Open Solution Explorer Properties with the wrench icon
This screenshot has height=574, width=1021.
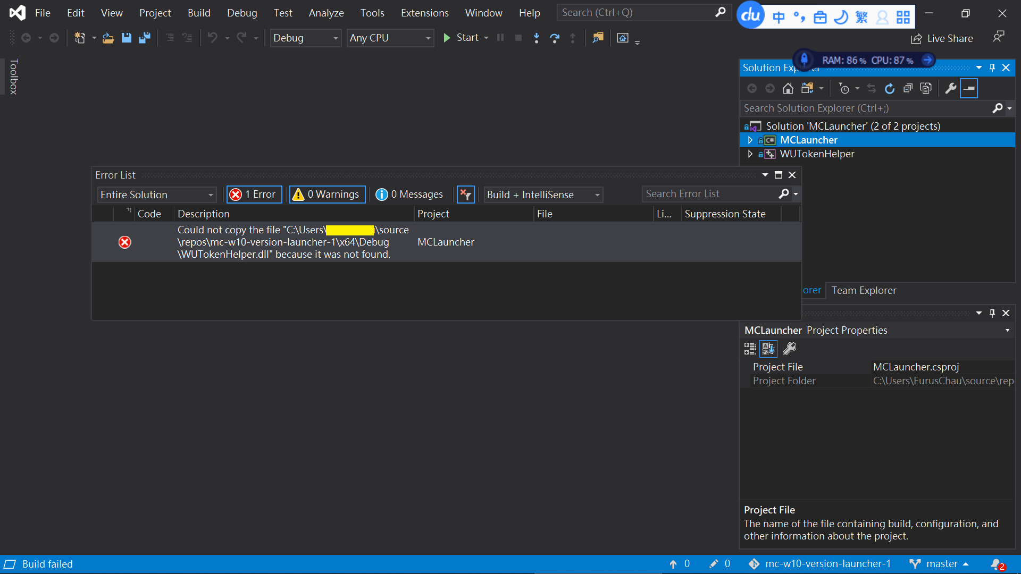pos(950,88)
